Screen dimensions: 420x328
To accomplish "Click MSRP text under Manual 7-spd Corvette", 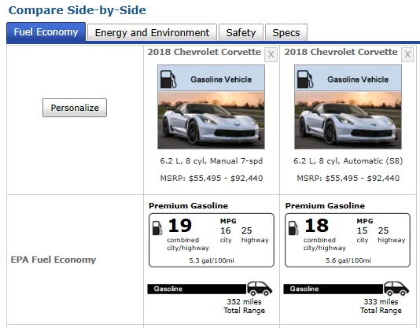I will click(x=212, y=179).
